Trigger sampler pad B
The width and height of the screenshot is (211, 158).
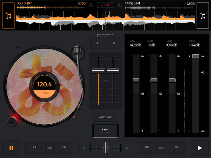pos(114,43)
